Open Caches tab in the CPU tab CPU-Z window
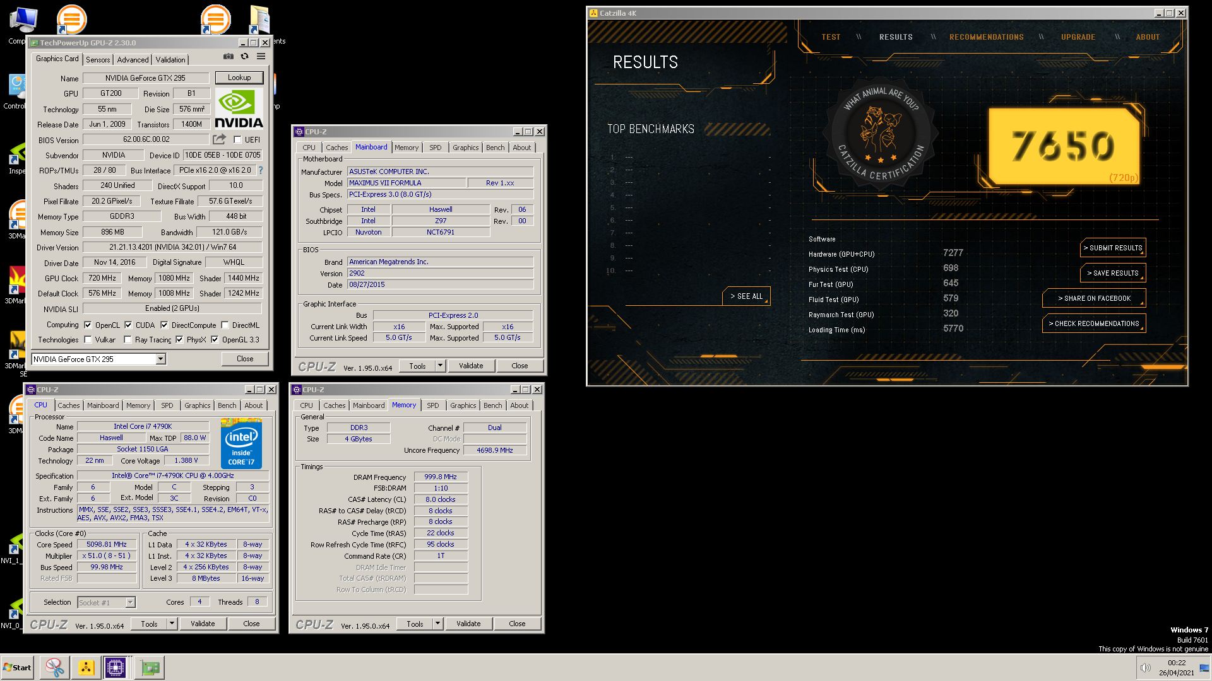1212x681 pixels. [x=69, y=405]
